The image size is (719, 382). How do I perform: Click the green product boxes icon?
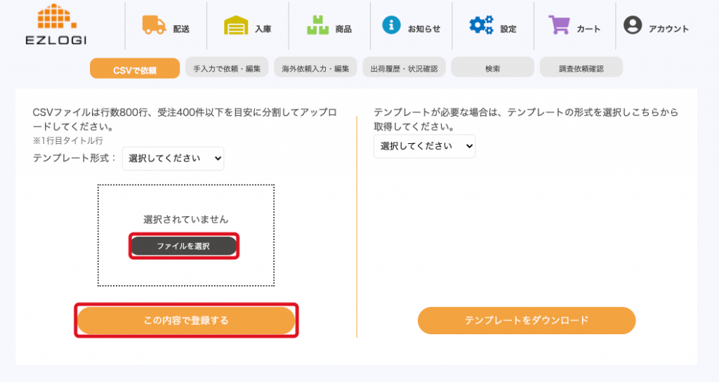317,25
